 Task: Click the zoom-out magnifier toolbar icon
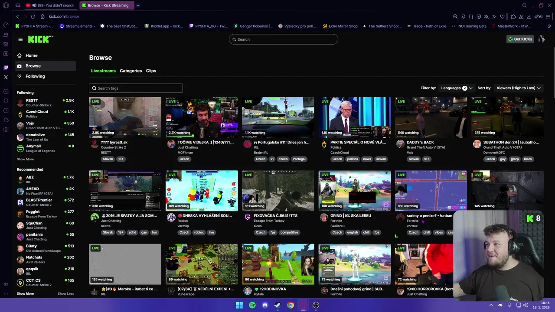coord(455,16)
